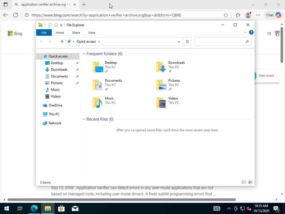
Task: Reload the Bing page in Edge
Action: [16, 15]
